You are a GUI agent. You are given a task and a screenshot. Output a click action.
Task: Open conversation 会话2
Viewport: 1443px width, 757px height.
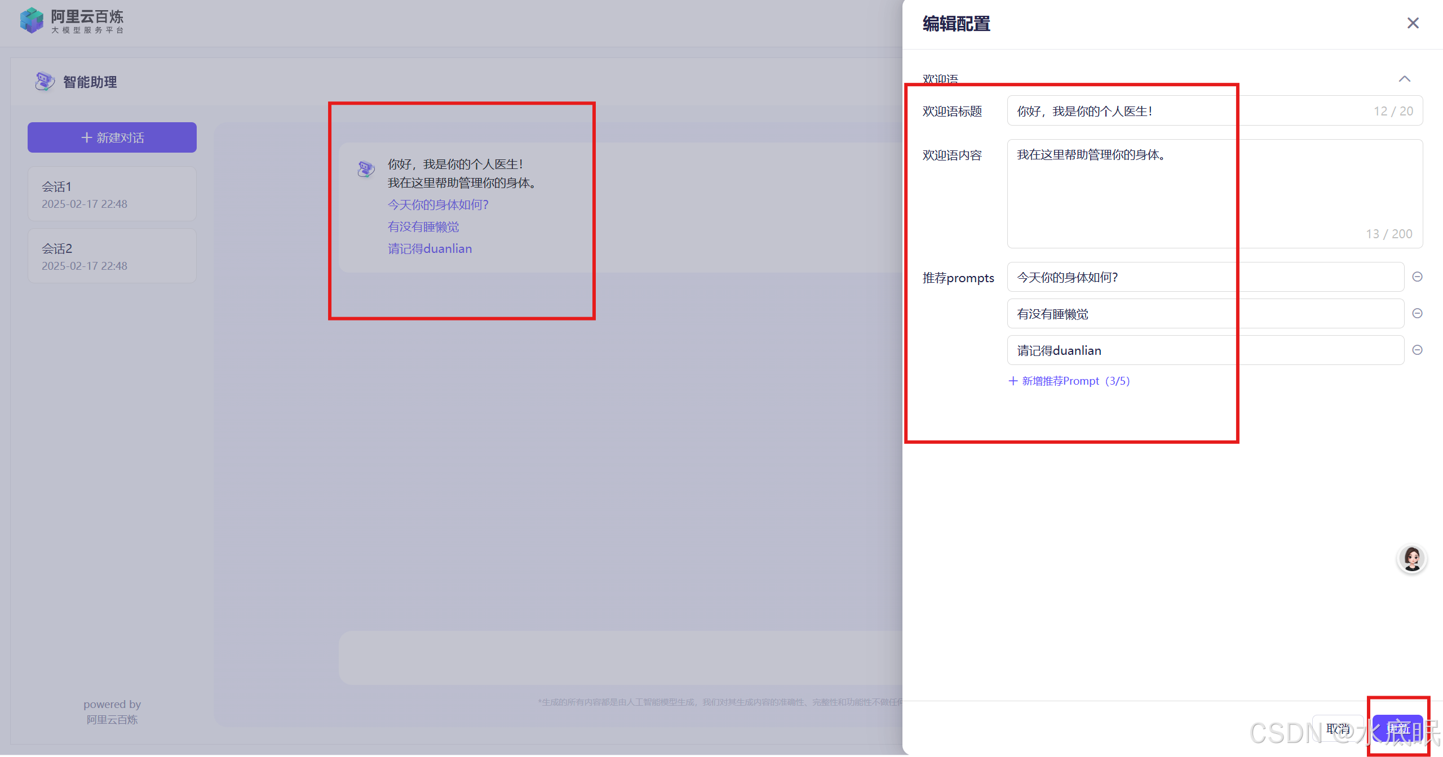coord(112,256)
